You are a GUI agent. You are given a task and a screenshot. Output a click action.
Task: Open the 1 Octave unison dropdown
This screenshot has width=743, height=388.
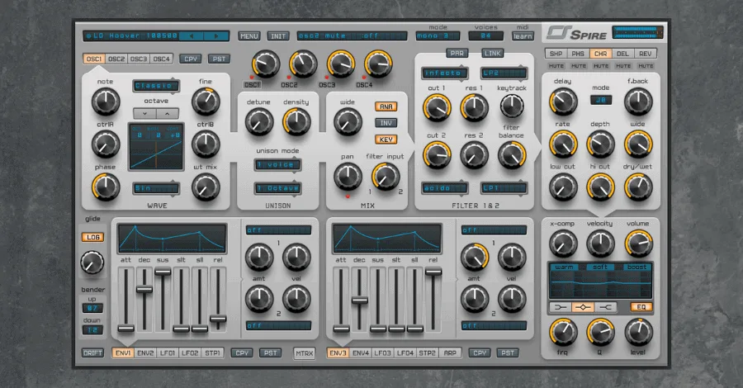coord(277,188)
